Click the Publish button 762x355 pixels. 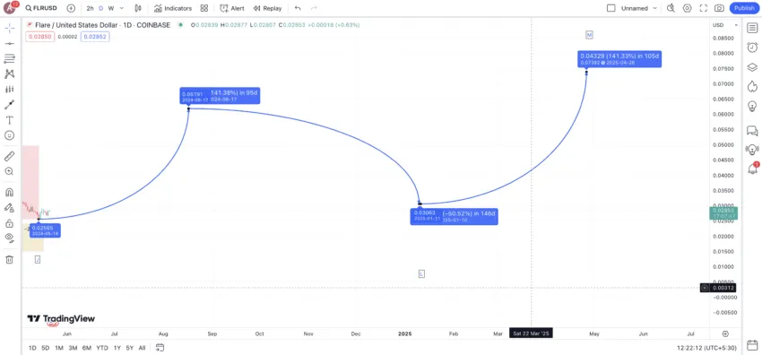pyautogui.click(x=744, y=8)
